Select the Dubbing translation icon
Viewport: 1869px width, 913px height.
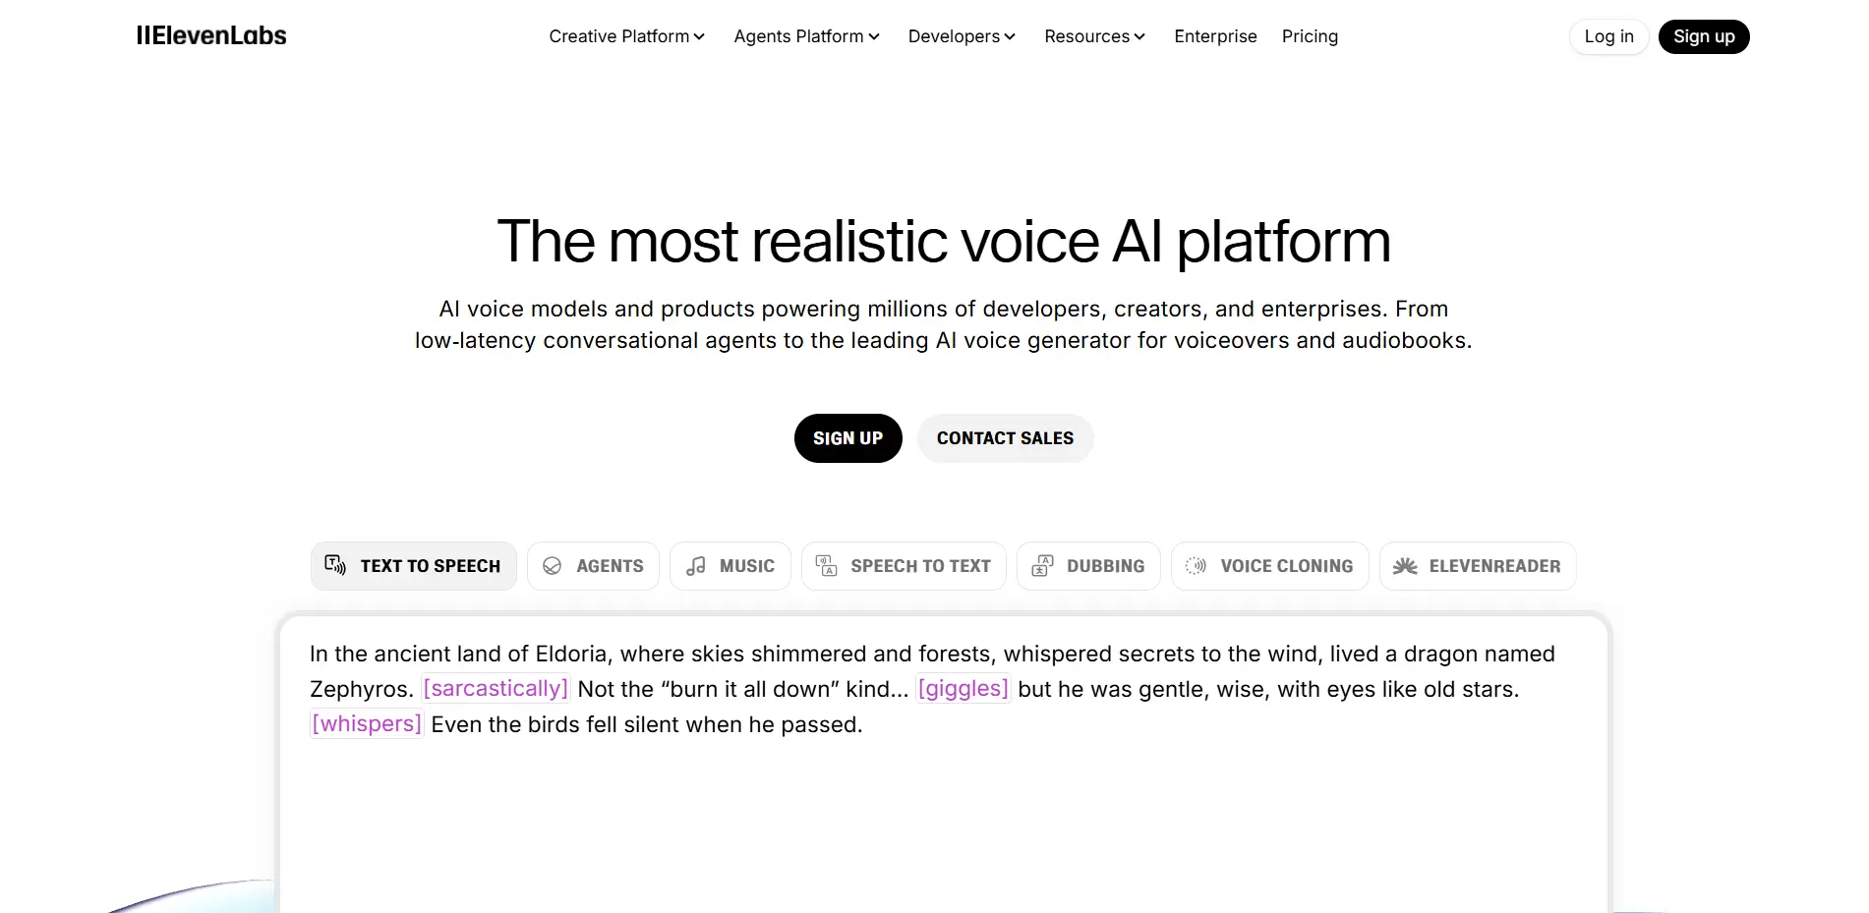pos(1041,565)
